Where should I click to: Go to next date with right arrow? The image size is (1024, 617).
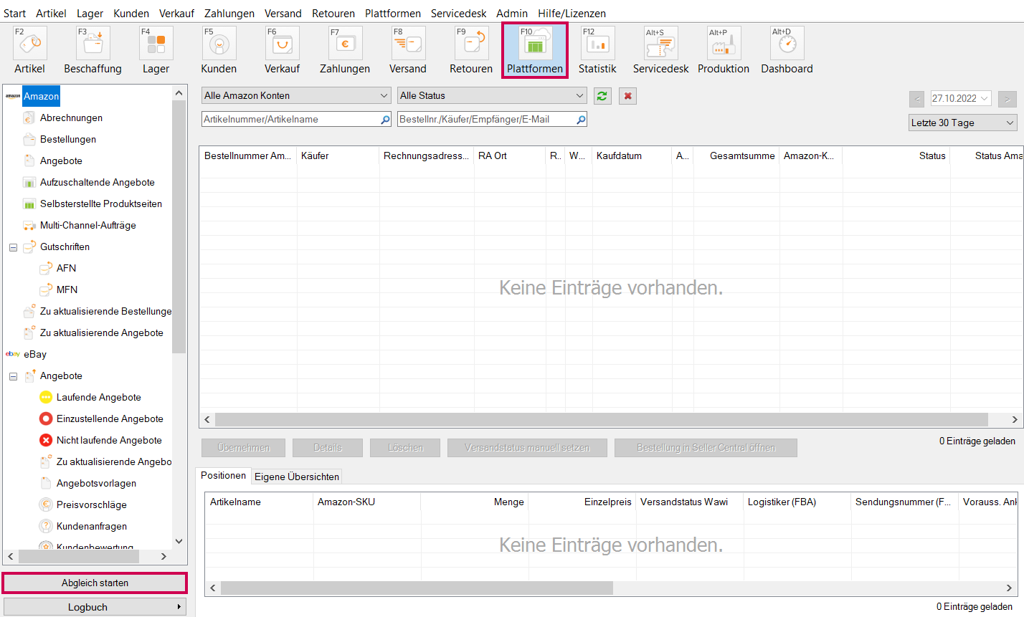coord(1008,99)
